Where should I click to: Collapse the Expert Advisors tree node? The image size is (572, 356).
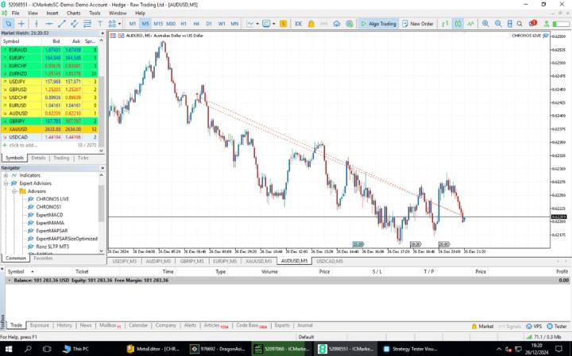point(6,183)
